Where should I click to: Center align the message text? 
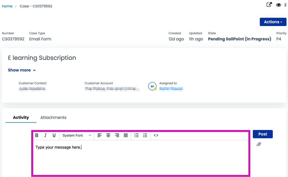[x=108, y=135]
